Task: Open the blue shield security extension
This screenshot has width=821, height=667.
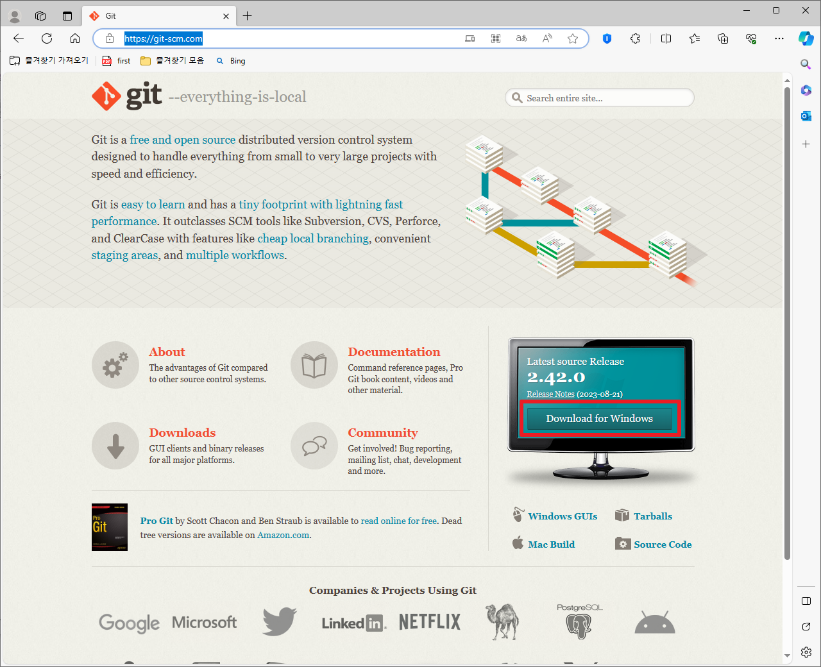Action: (x=607, y=38)
